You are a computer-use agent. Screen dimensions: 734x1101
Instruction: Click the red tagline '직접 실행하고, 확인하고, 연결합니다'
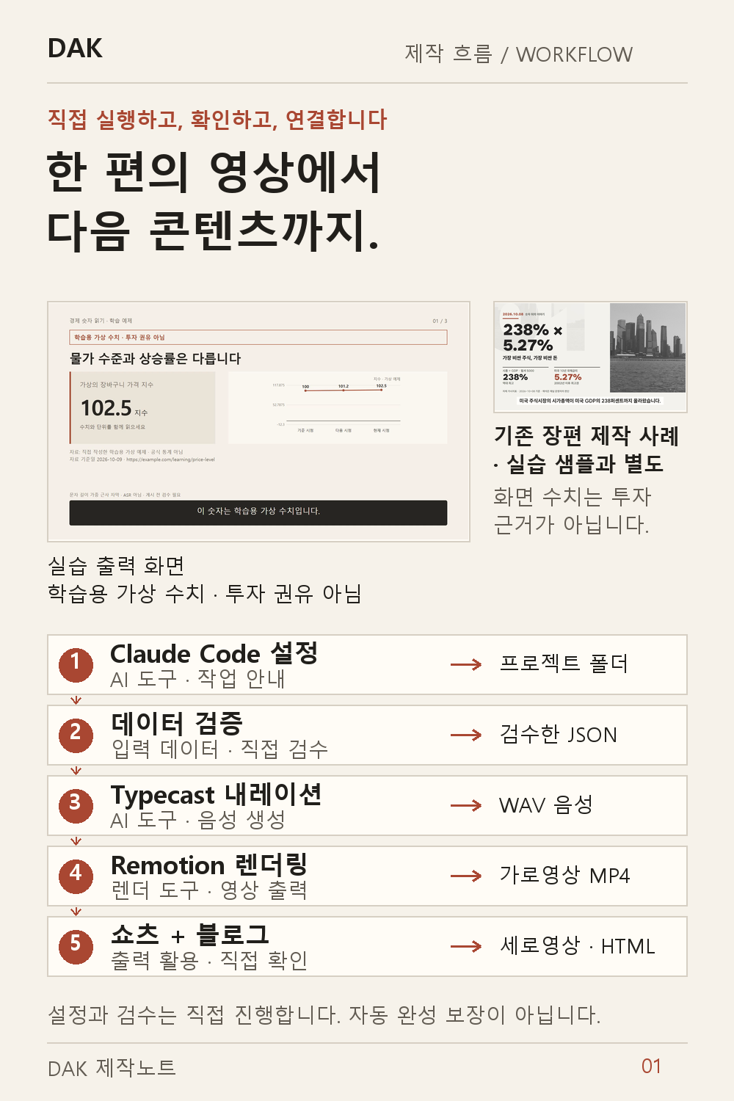point(217,119)
